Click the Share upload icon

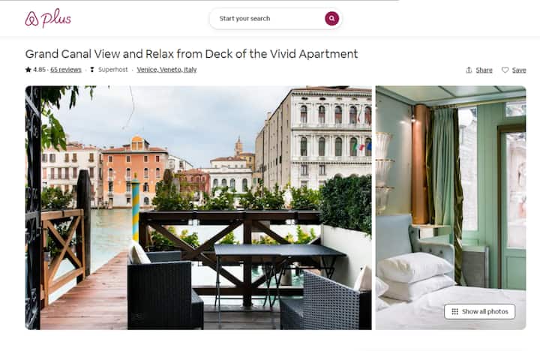point(469,70)
